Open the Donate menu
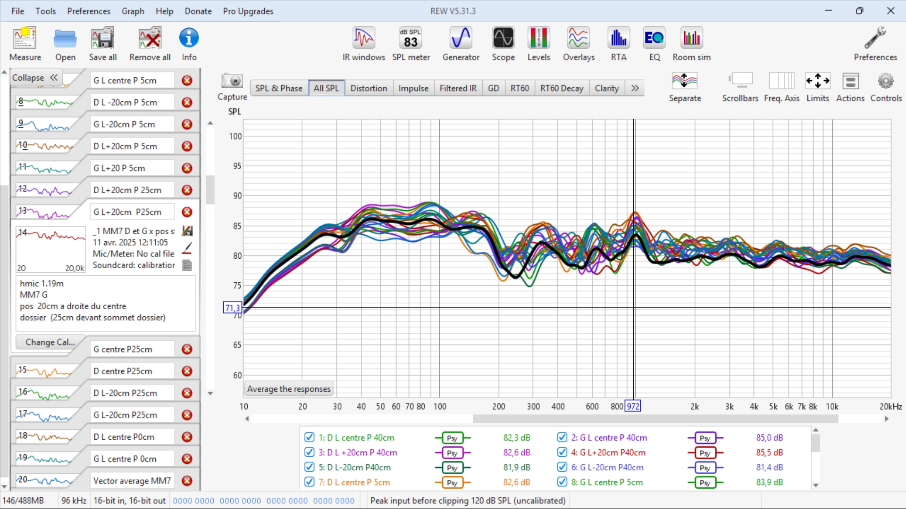The height and width of the screenshot is (509, 906). point(198,11)
